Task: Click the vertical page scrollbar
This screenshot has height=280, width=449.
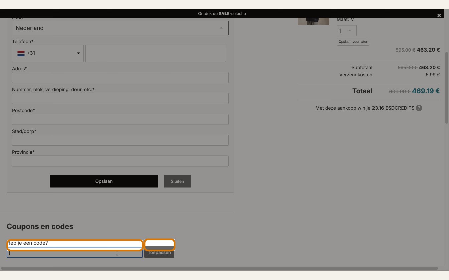Action: [447, 88]
